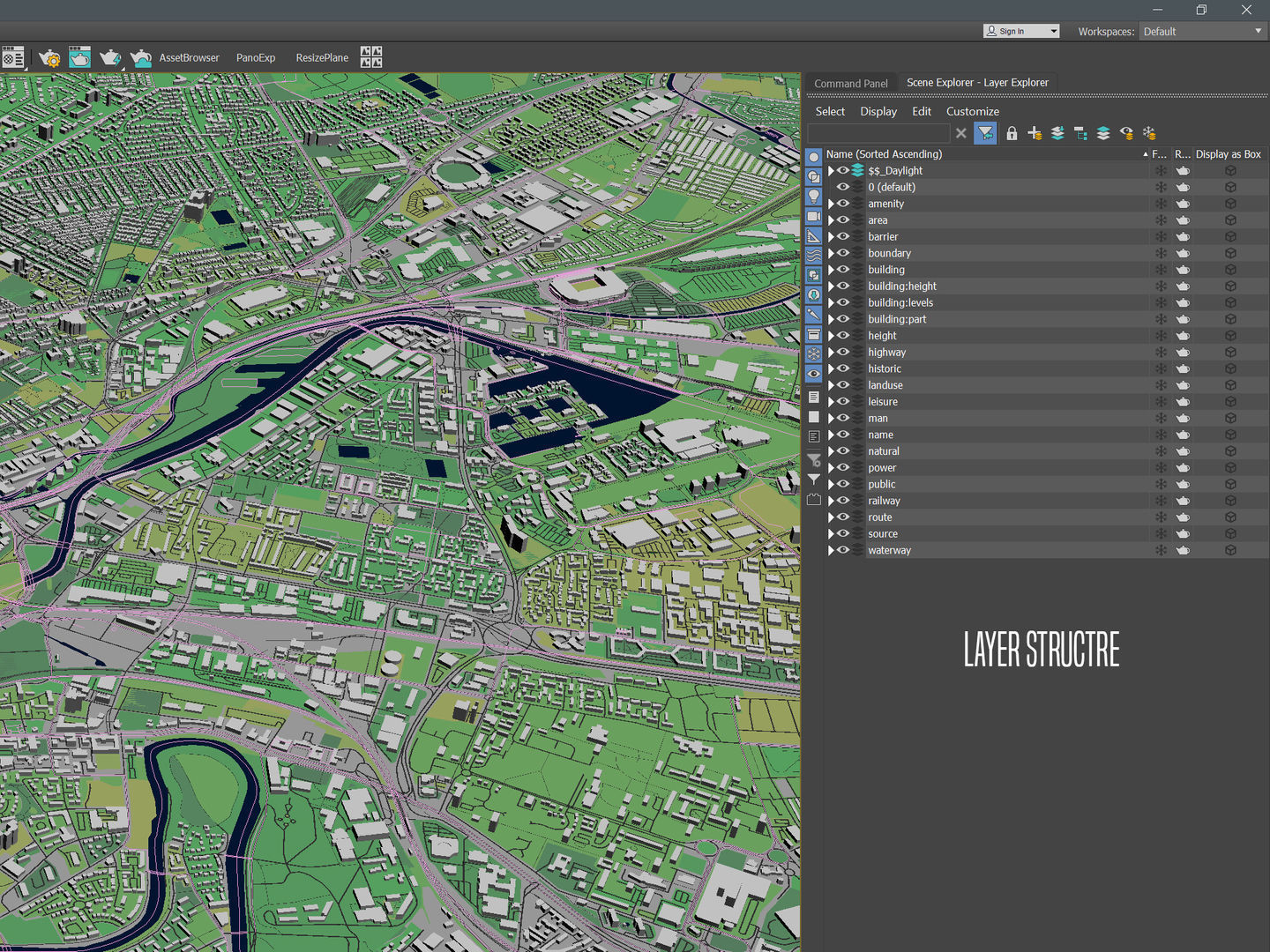The width and height of the screenshot is (1270, 952).
Task: Open Render Setup teapot with gear icon
Action: [x=49, y=58]
